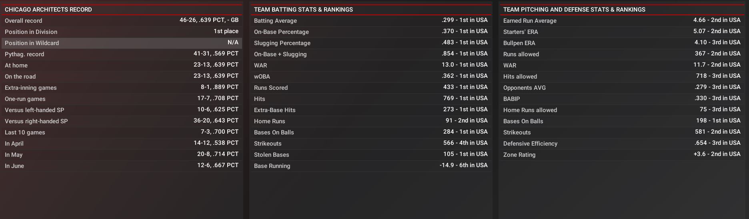Select the Batting Average row
This screenshot has width=749, height=219.
(x=370, y=21)
